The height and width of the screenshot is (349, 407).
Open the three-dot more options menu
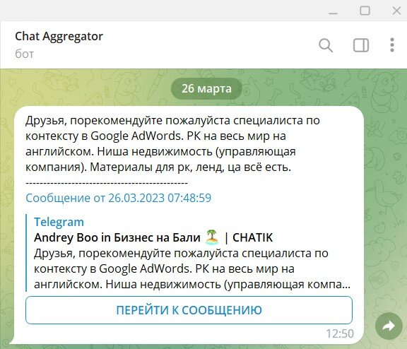pos(392,45)
